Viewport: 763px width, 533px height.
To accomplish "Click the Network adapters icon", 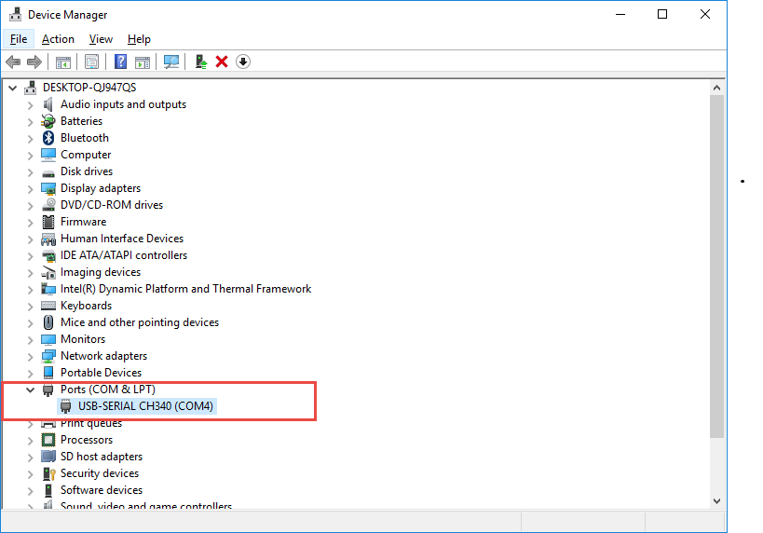I will pos(48,356).
